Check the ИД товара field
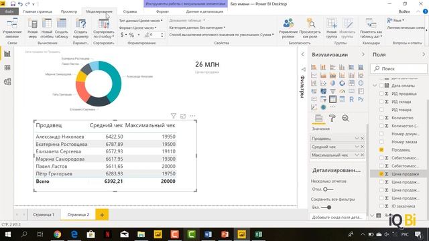429x241 pixels. (x=381, y=110)
